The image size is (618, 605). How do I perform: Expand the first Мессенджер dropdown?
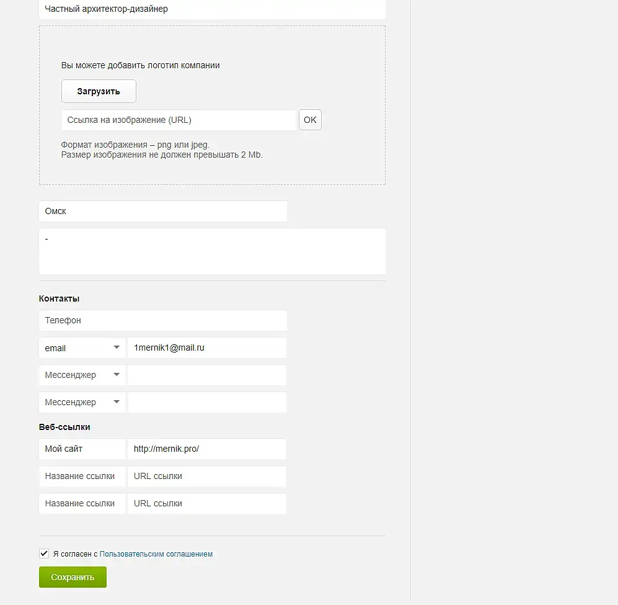(82, 375)
